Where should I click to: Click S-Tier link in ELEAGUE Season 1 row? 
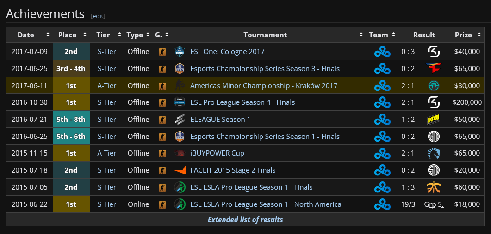pos(107,120)
